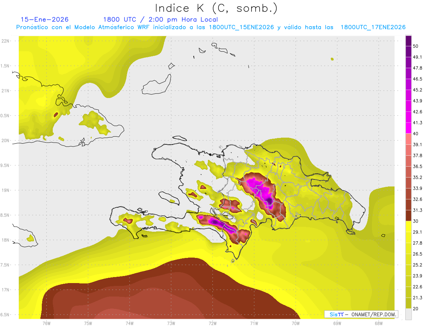Select the longitude axis label "69W"
The width and height of the screenshot is (425, 328).
pos(337,323)
